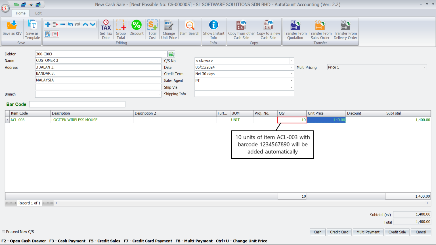This screenshot has width=436, height=245.
Task: Open Transfer From Delivery Order
Action: pos(345,28)
